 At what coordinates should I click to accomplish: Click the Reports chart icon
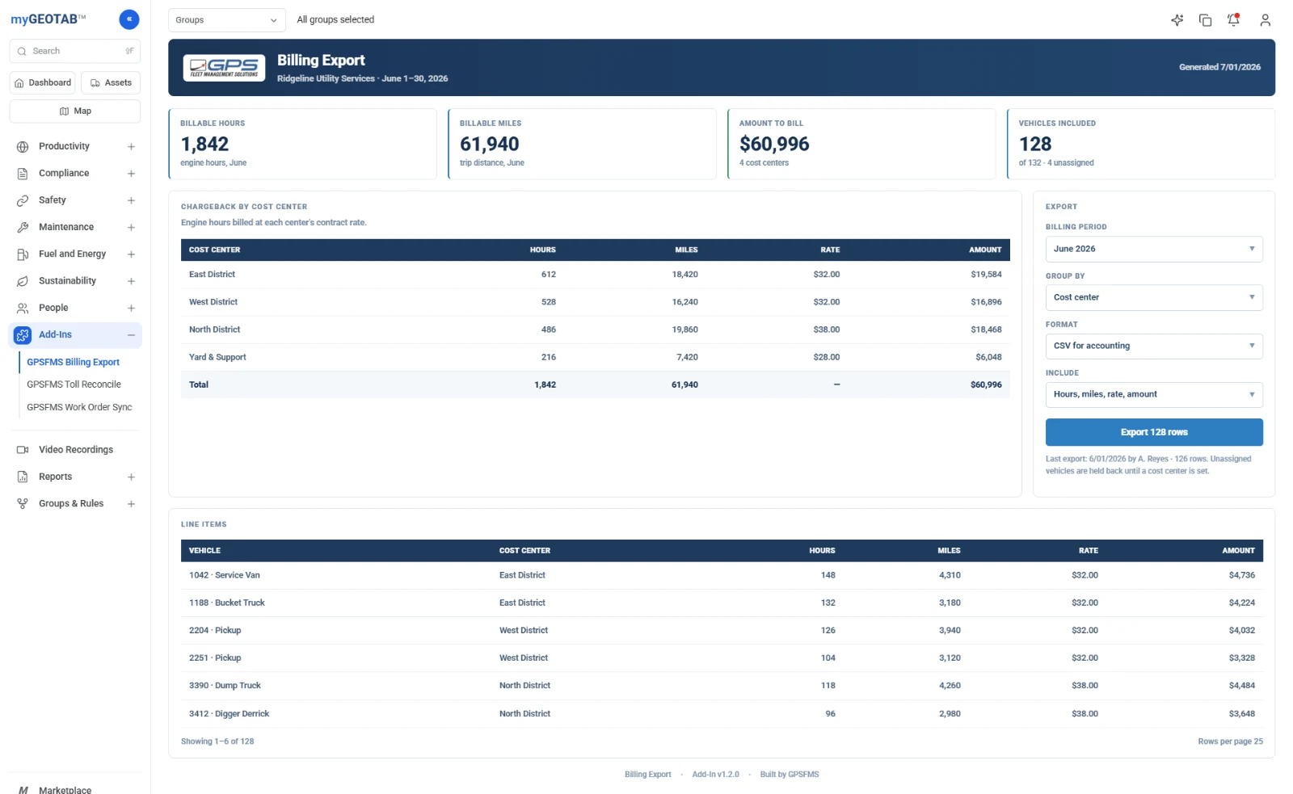[x=23, y=477]
